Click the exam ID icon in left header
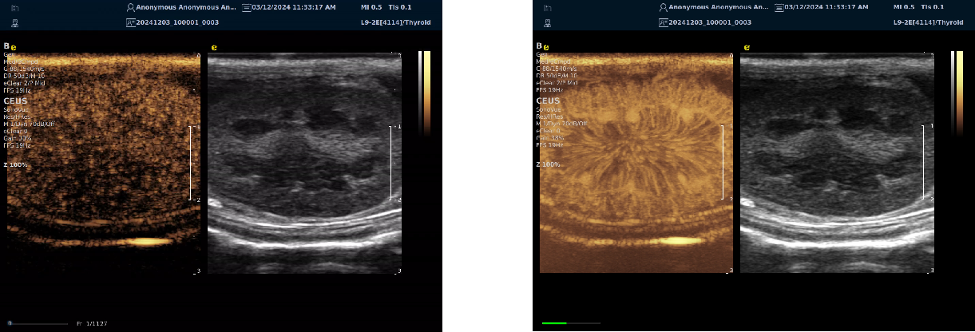Screen dimensions: 975x332 pos(131,22)
